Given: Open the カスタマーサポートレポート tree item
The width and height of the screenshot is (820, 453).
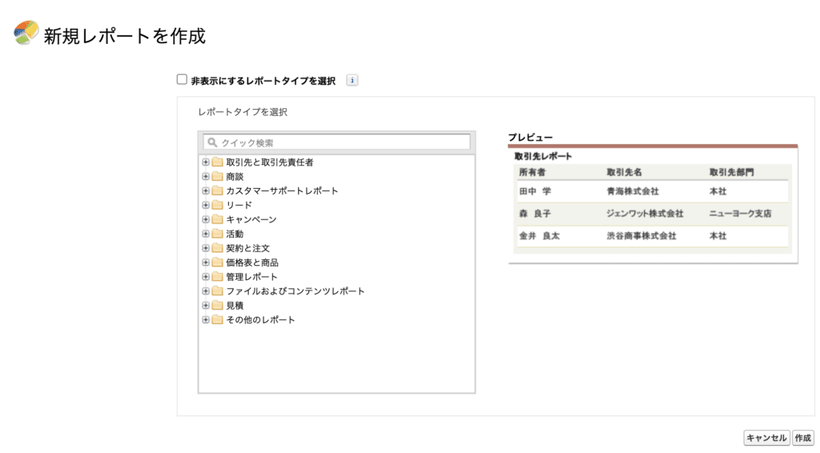Looking at the screenshot, I should coord(282,191).
